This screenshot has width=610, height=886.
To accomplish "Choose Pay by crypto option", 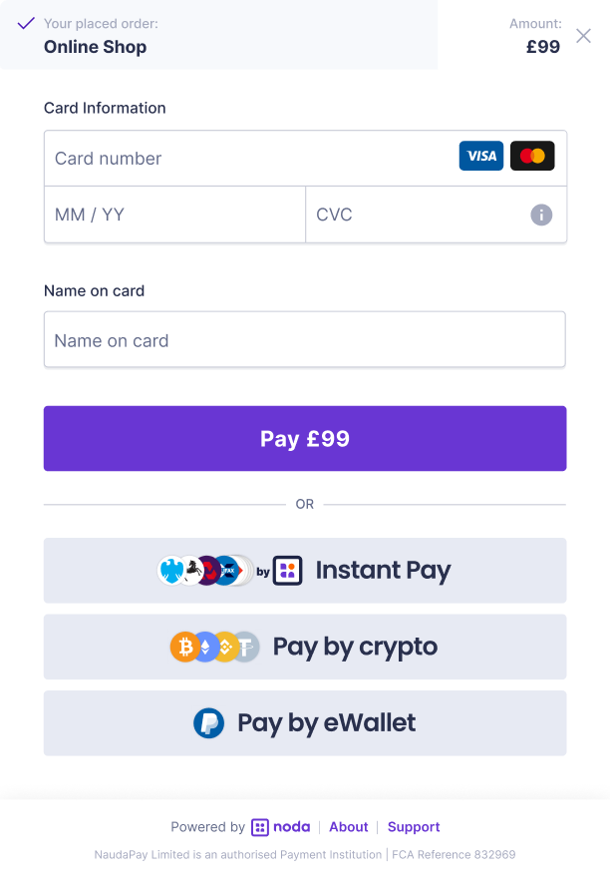I will (305, 647).
